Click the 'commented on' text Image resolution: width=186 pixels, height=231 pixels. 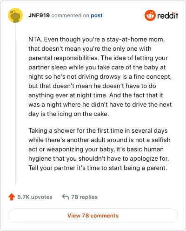tap(70, 15)
